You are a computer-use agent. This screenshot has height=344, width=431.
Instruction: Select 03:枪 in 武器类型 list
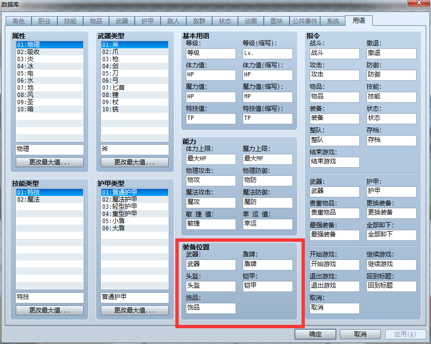tap(135, 59)
